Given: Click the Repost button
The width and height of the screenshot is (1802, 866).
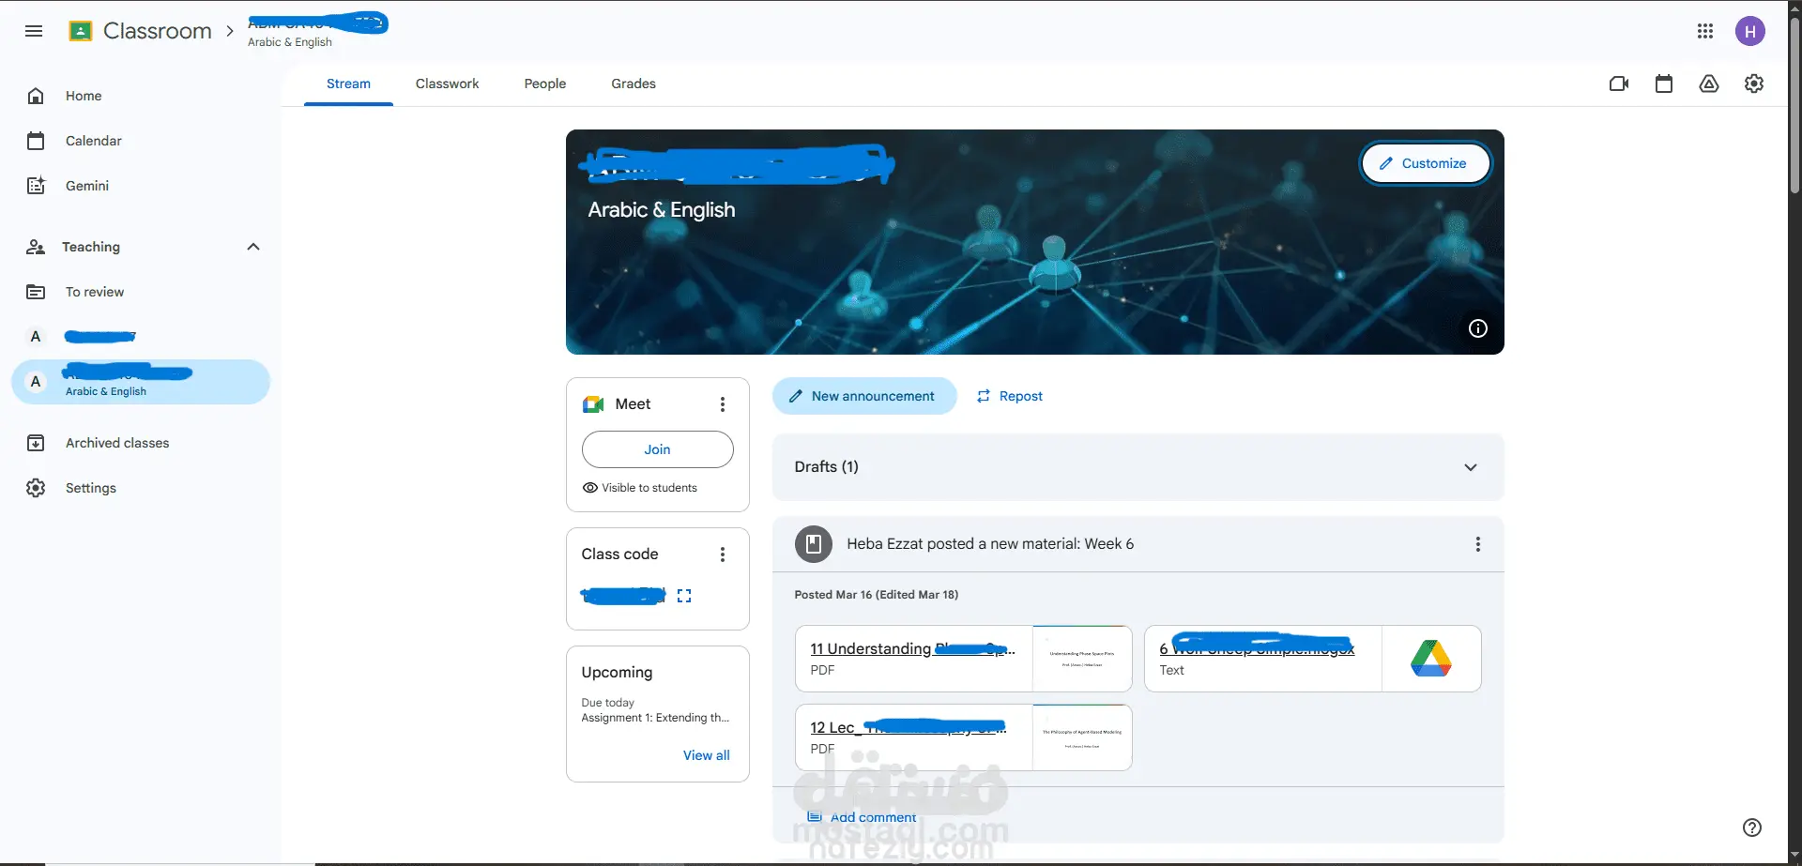Looking at the screenshot, I should coord(1010,396).
